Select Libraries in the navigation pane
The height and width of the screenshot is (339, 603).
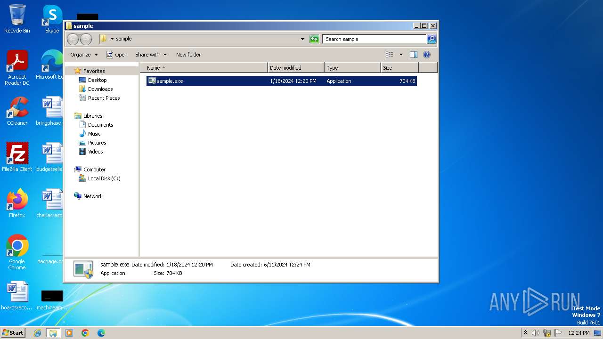click(93, 116)
